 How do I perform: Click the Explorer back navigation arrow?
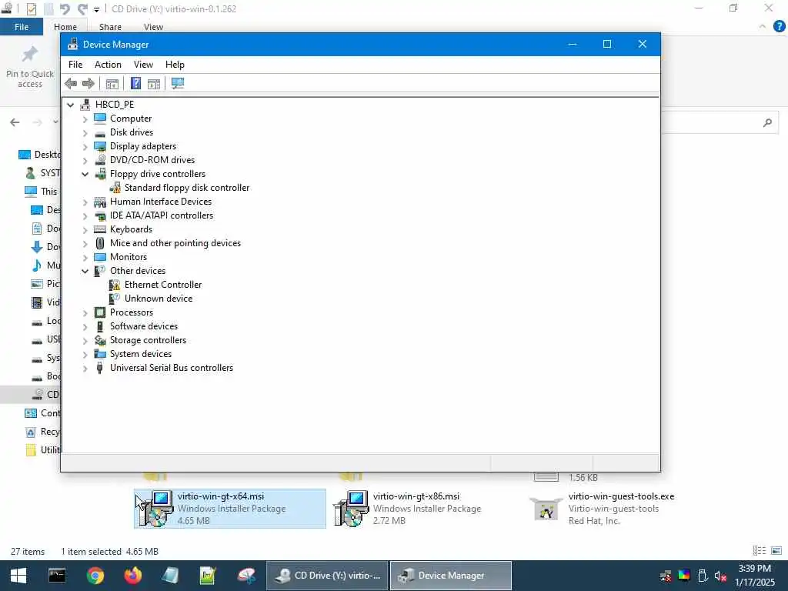(x=15, y=122)
